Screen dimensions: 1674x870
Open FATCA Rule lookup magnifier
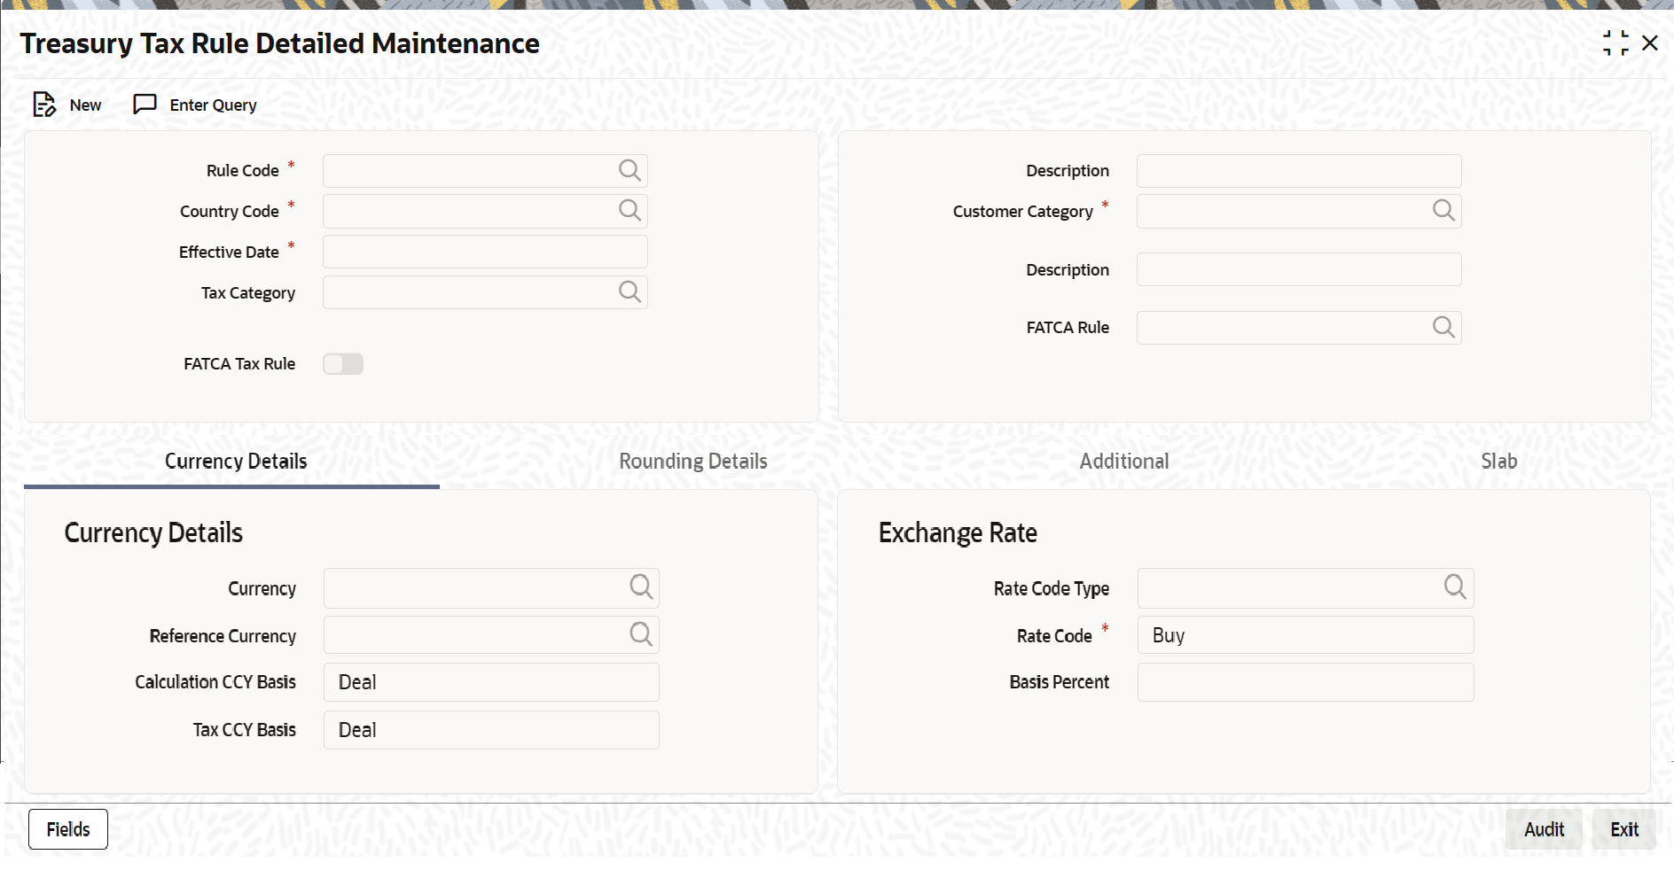point(1443,327)
